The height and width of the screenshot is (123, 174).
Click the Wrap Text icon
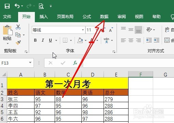coord(167,30)
